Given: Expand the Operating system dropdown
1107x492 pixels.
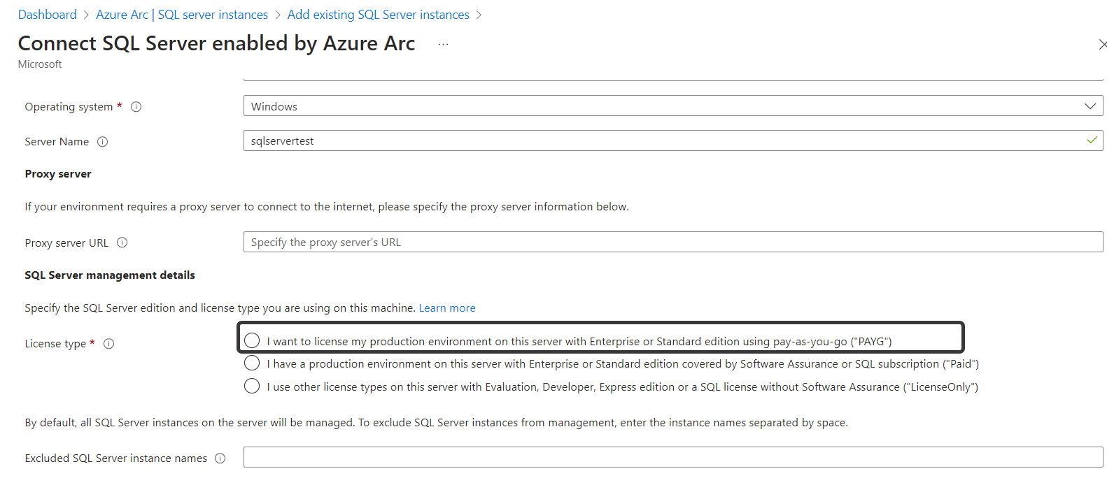Looking at the screenshot, I should (1090, 106).
